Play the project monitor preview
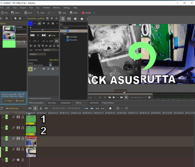195x167 pixels. (x=114, y=97)
